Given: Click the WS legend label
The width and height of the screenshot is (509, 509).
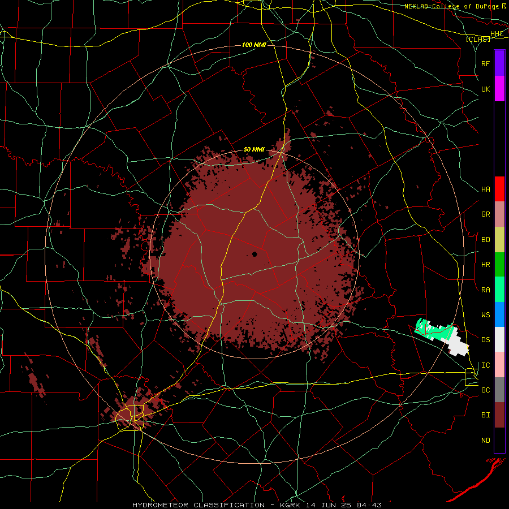Looking at the screenshot, I should 486,314.
